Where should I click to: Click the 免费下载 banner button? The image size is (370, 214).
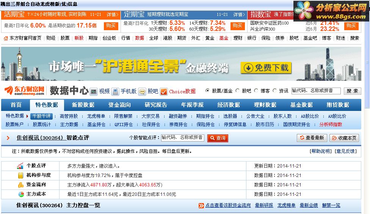pyautogui.click(x=266, y=68)
